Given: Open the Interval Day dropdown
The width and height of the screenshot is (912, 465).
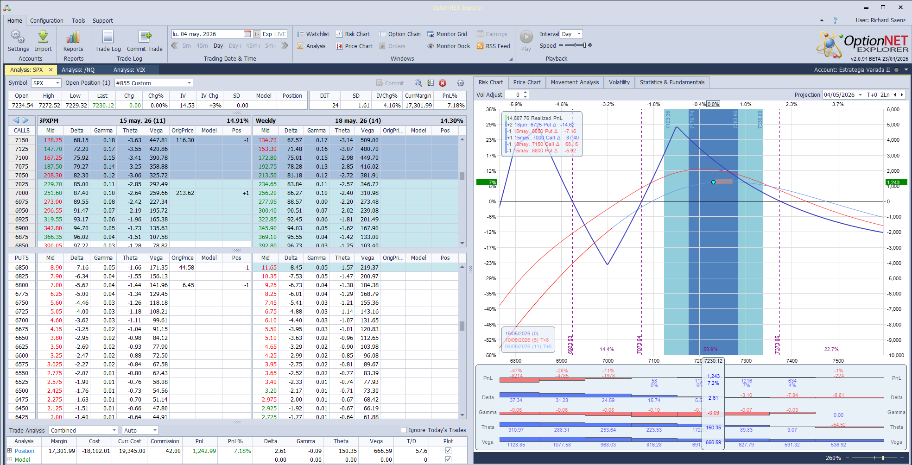Looking at the screenshot, I should pos(579,34).
